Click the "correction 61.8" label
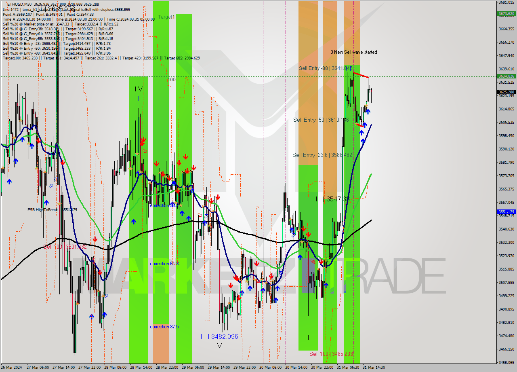This screenshot has height=372, width=517. coord(164,264)
